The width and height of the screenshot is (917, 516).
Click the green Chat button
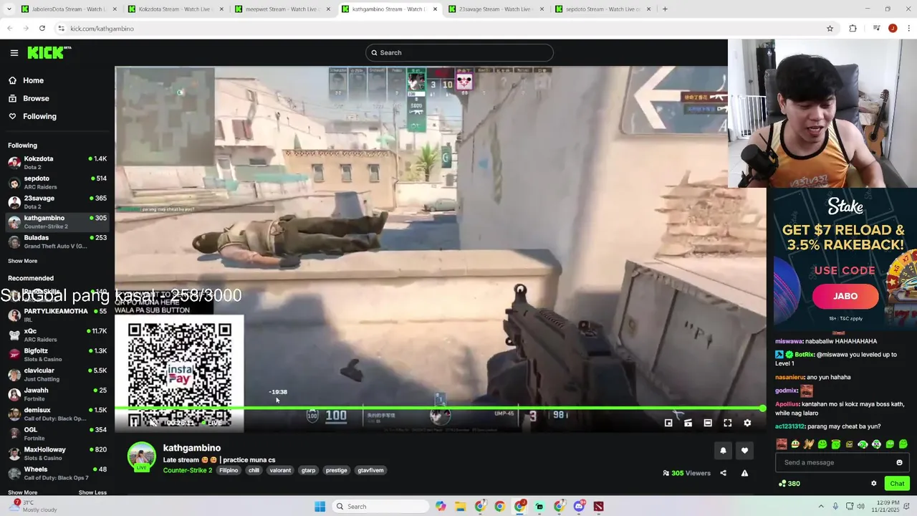coord(897,483)
